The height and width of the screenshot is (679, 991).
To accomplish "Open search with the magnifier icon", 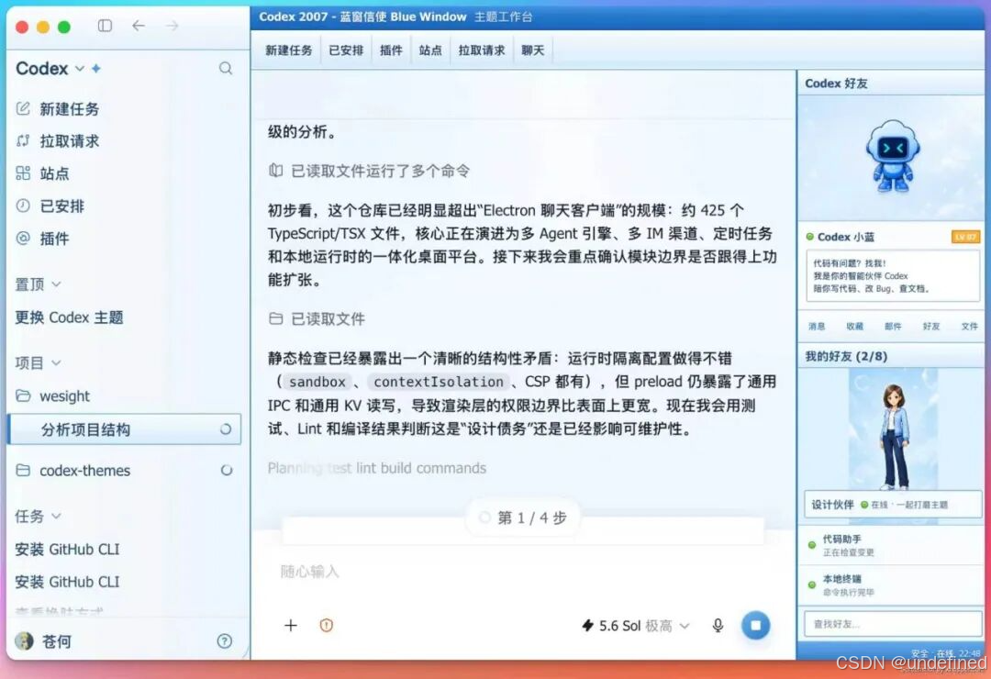I will [x=226, y=68].
